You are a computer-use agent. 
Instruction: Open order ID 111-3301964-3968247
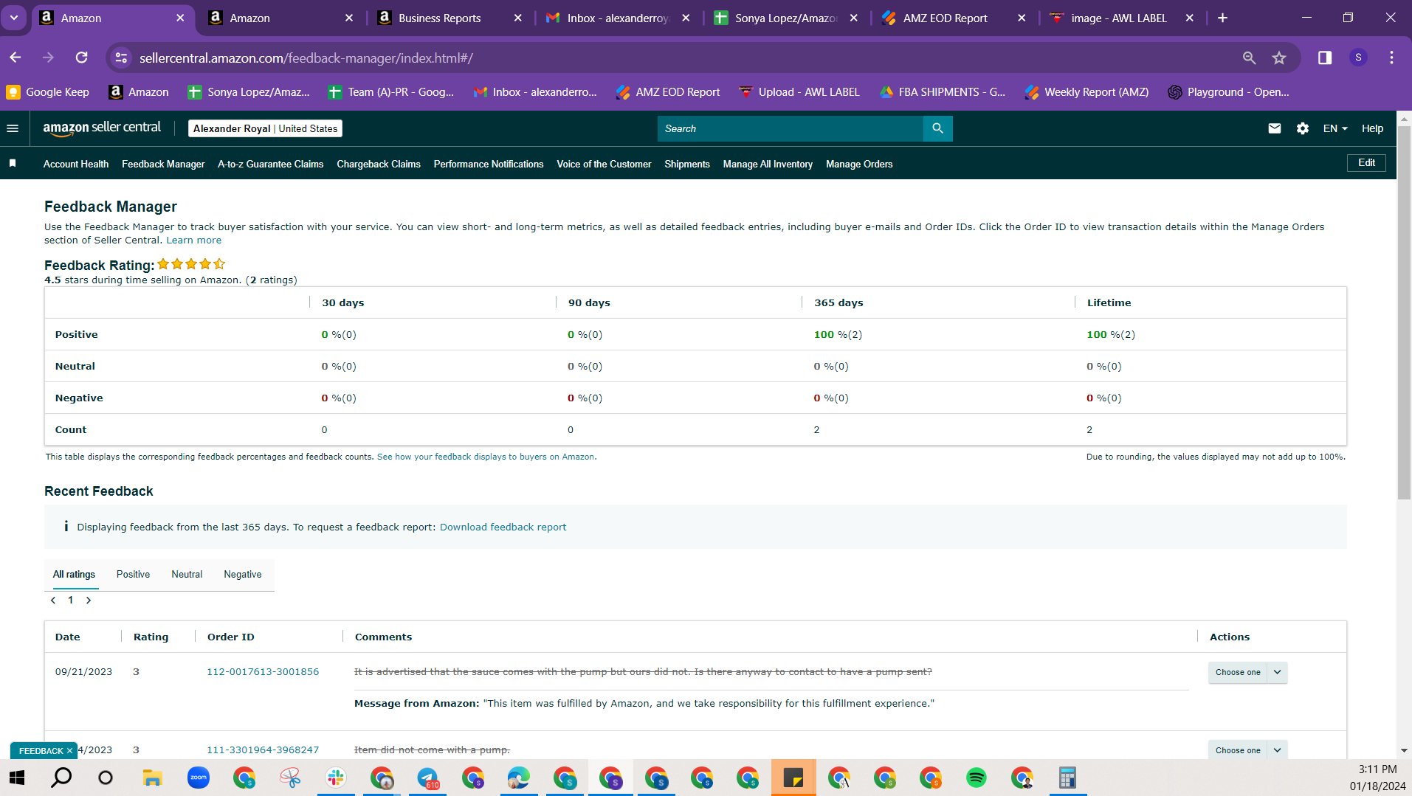click(263, 750)
